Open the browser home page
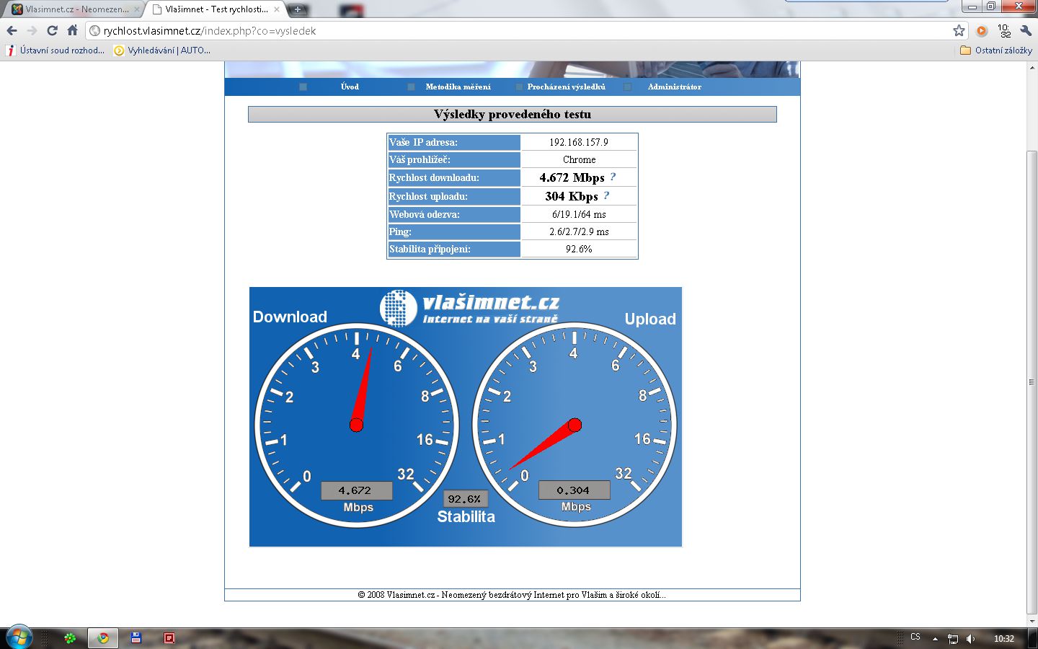 pos(72,30)
